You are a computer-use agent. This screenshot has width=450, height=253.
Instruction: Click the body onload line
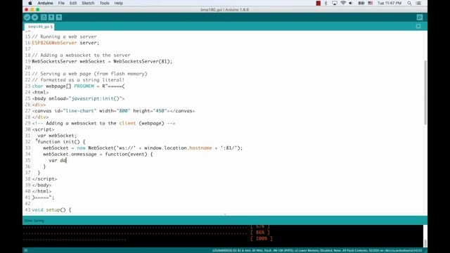pos(78,98)
